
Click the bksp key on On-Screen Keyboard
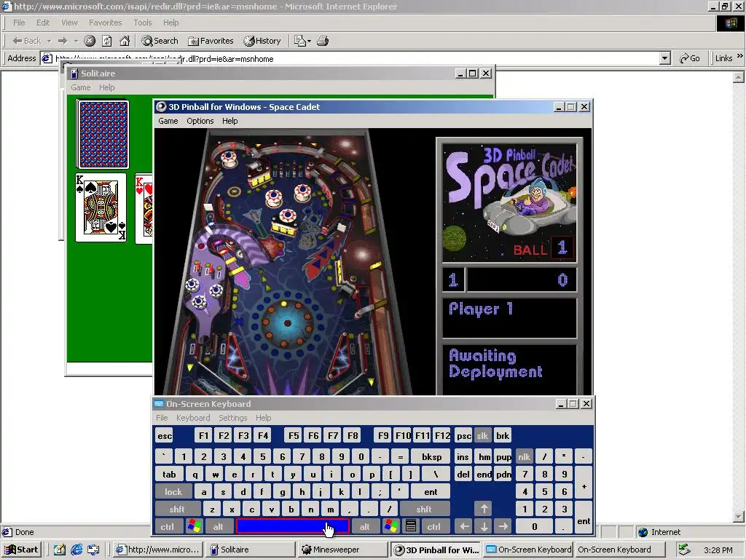tap(431, 457)
